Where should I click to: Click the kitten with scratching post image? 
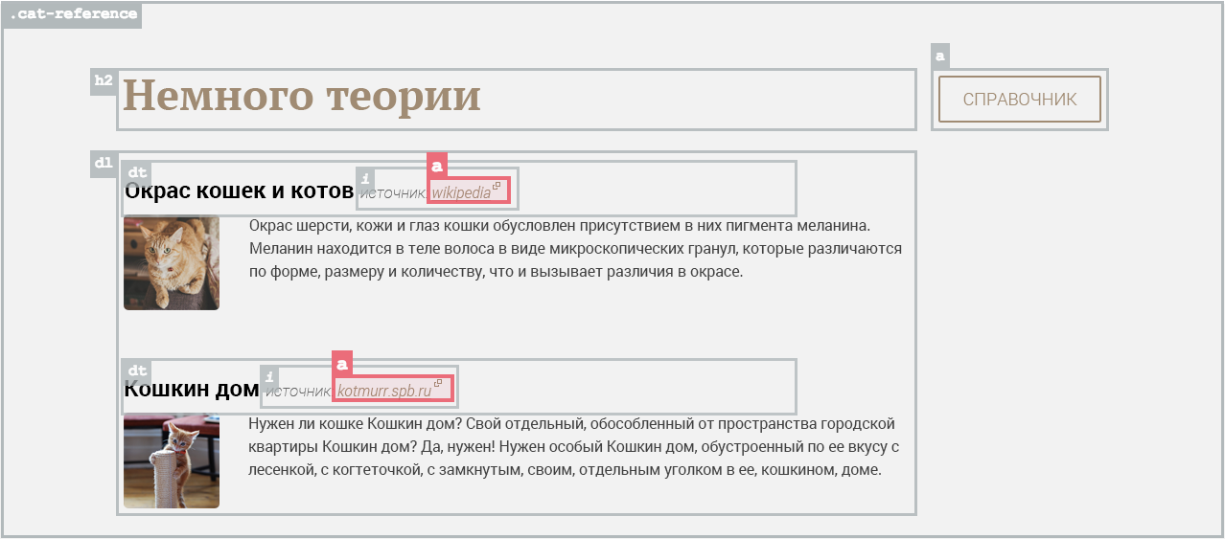pyautogui.click(x=172, y=460)
